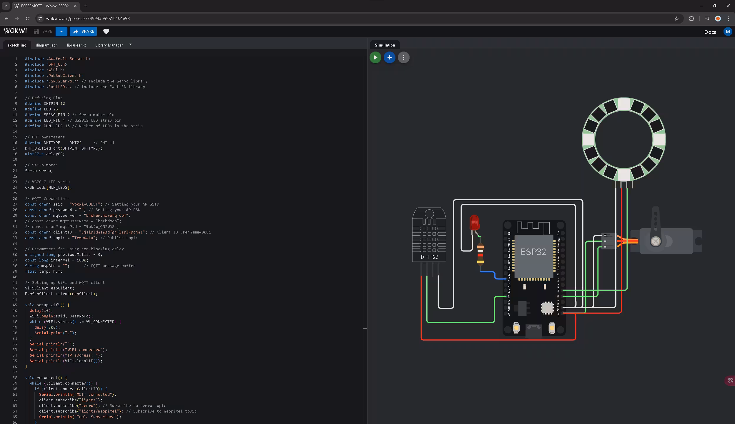Click the heart like icon
735x424 pixels.
click(x=106, y=32)
